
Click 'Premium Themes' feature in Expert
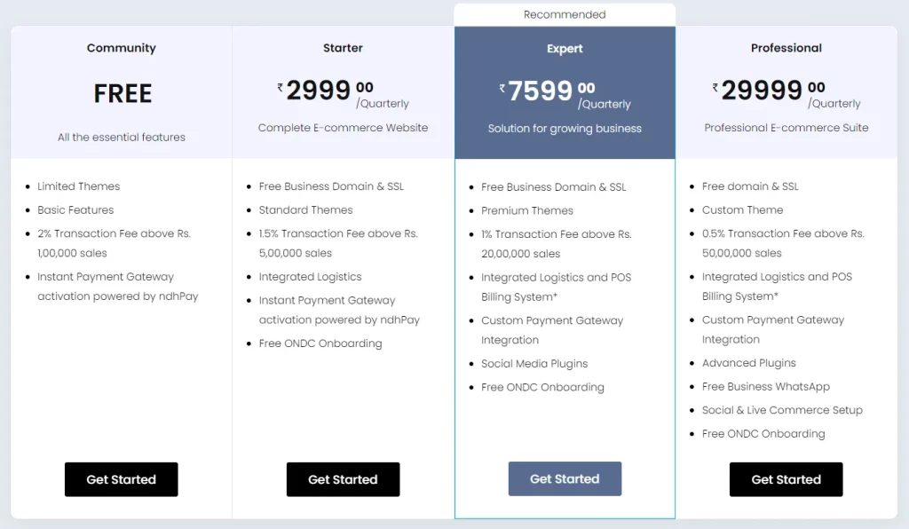pos(527,210)
